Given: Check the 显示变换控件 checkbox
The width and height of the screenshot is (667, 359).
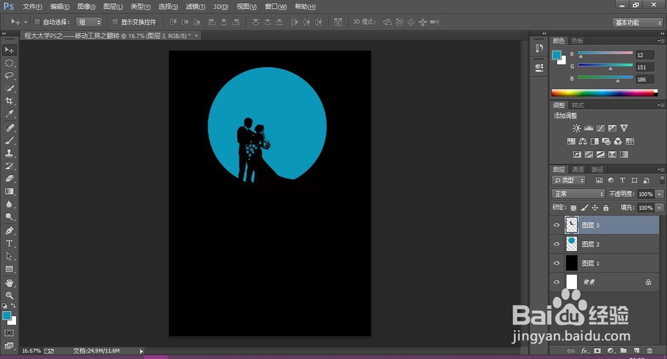Looking at the screenshot, I should click(115, 22).
